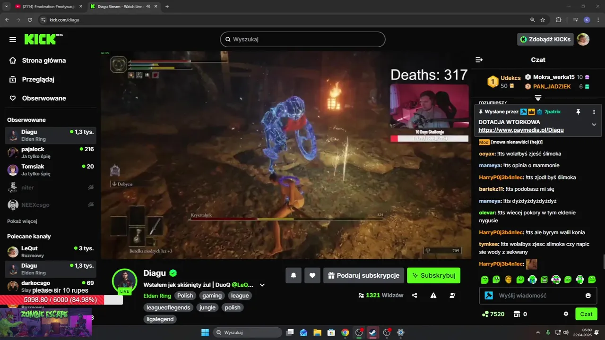Click the user icon right of the report triangle
The image size is (605, 340).
pos(452,296)
